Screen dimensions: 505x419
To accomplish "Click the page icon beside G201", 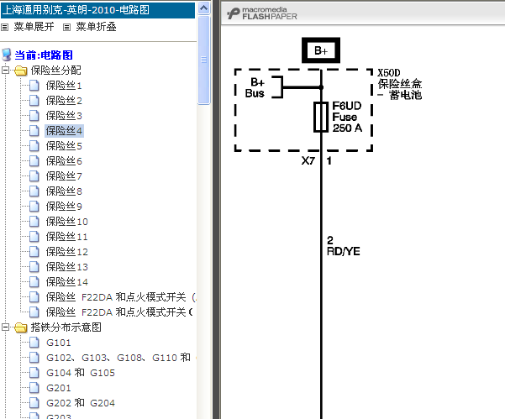I will point(34,388).
